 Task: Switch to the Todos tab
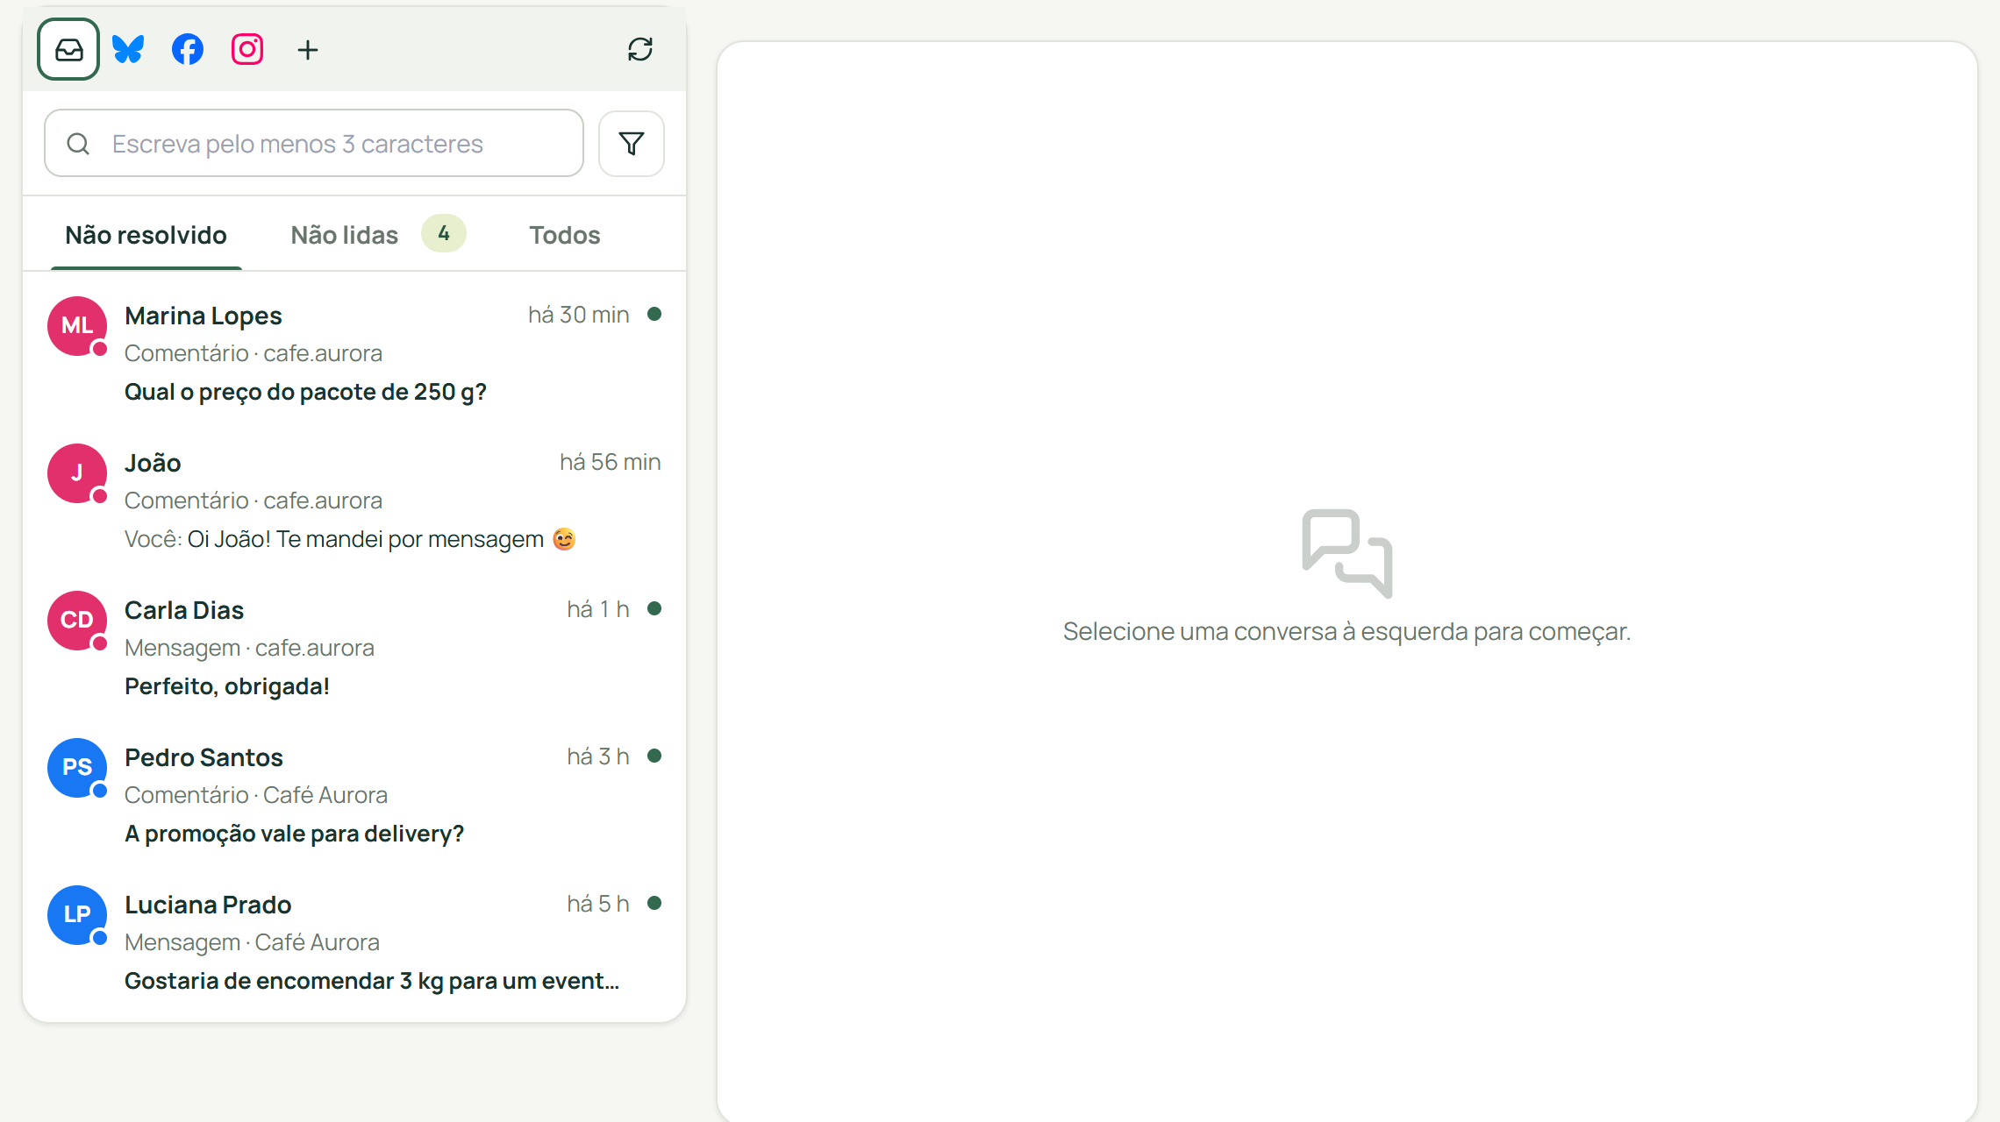pyautogui.click(x=565, y=235)
